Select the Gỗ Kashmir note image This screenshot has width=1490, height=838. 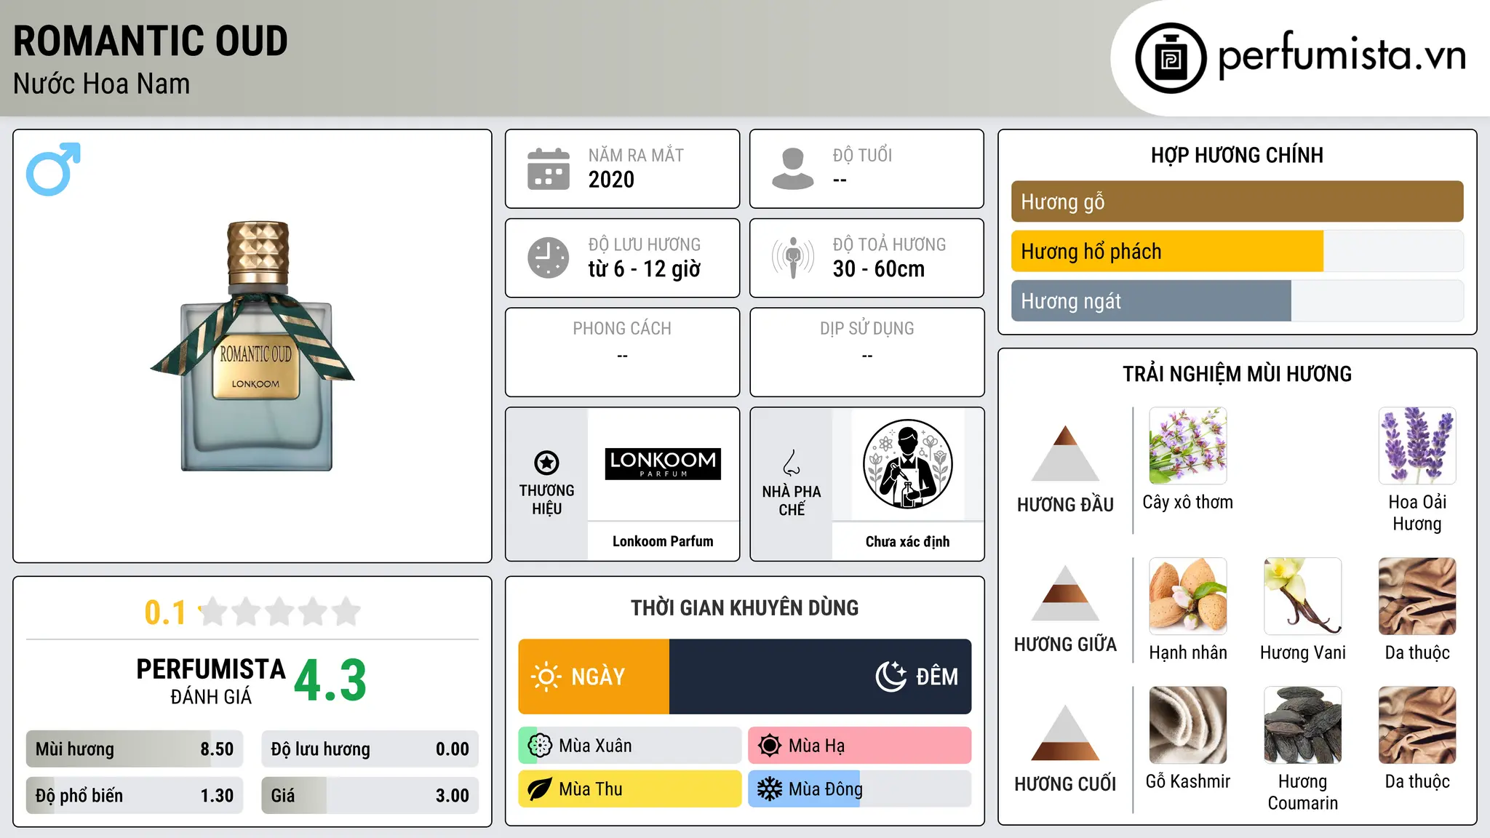tap(1188, 725)
